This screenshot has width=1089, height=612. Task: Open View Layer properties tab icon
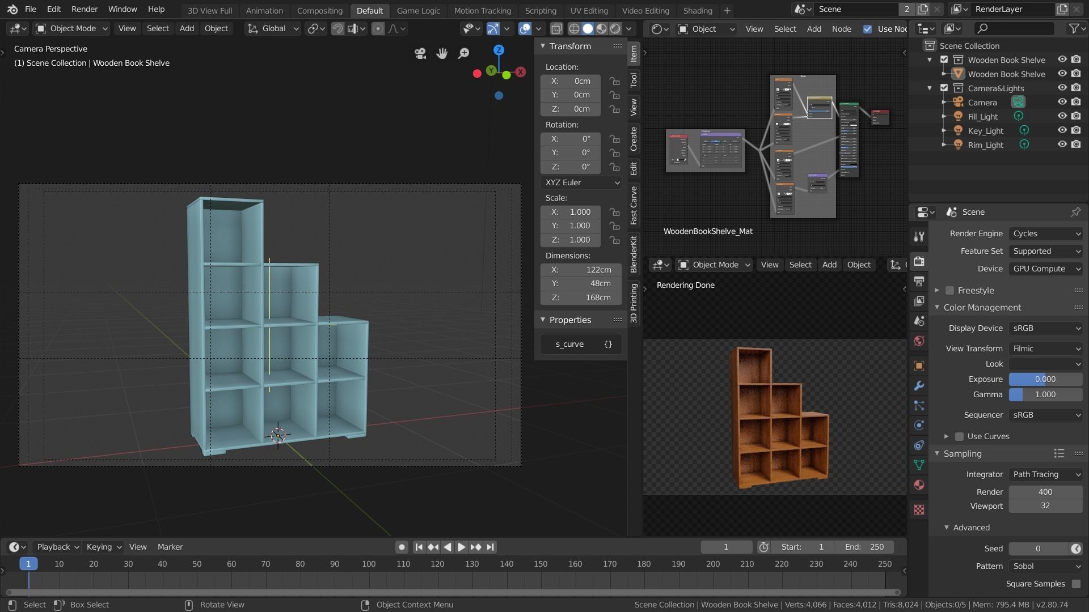(x=919, y=301)
